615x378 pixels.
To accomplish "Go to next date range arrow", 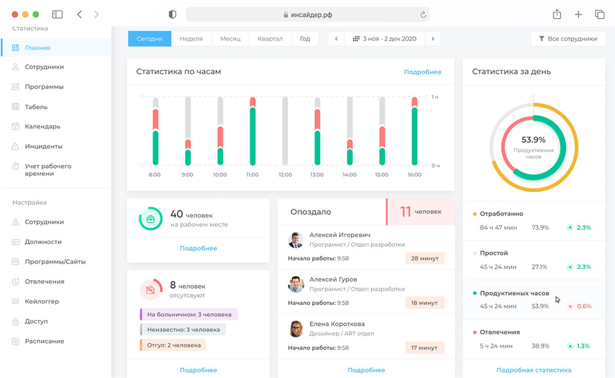I will tap(433, 39).
